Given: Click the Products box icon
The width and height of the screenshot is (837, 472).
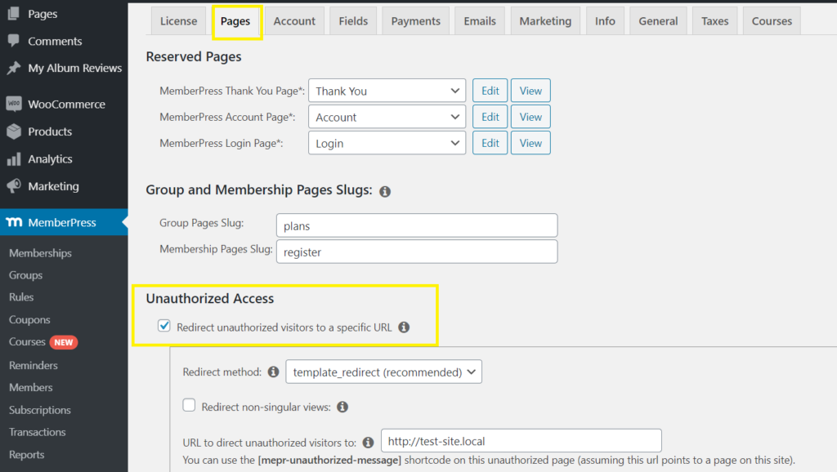Looking at the screenshot, I should point(13,131).
